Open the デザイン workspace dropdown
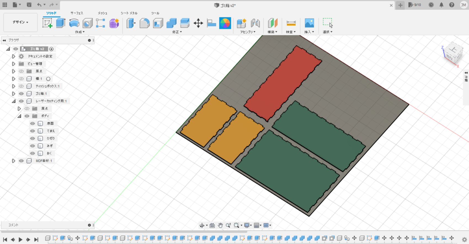Image resolution: width=469 pixels, height=244 pixels. coord(20,22)
